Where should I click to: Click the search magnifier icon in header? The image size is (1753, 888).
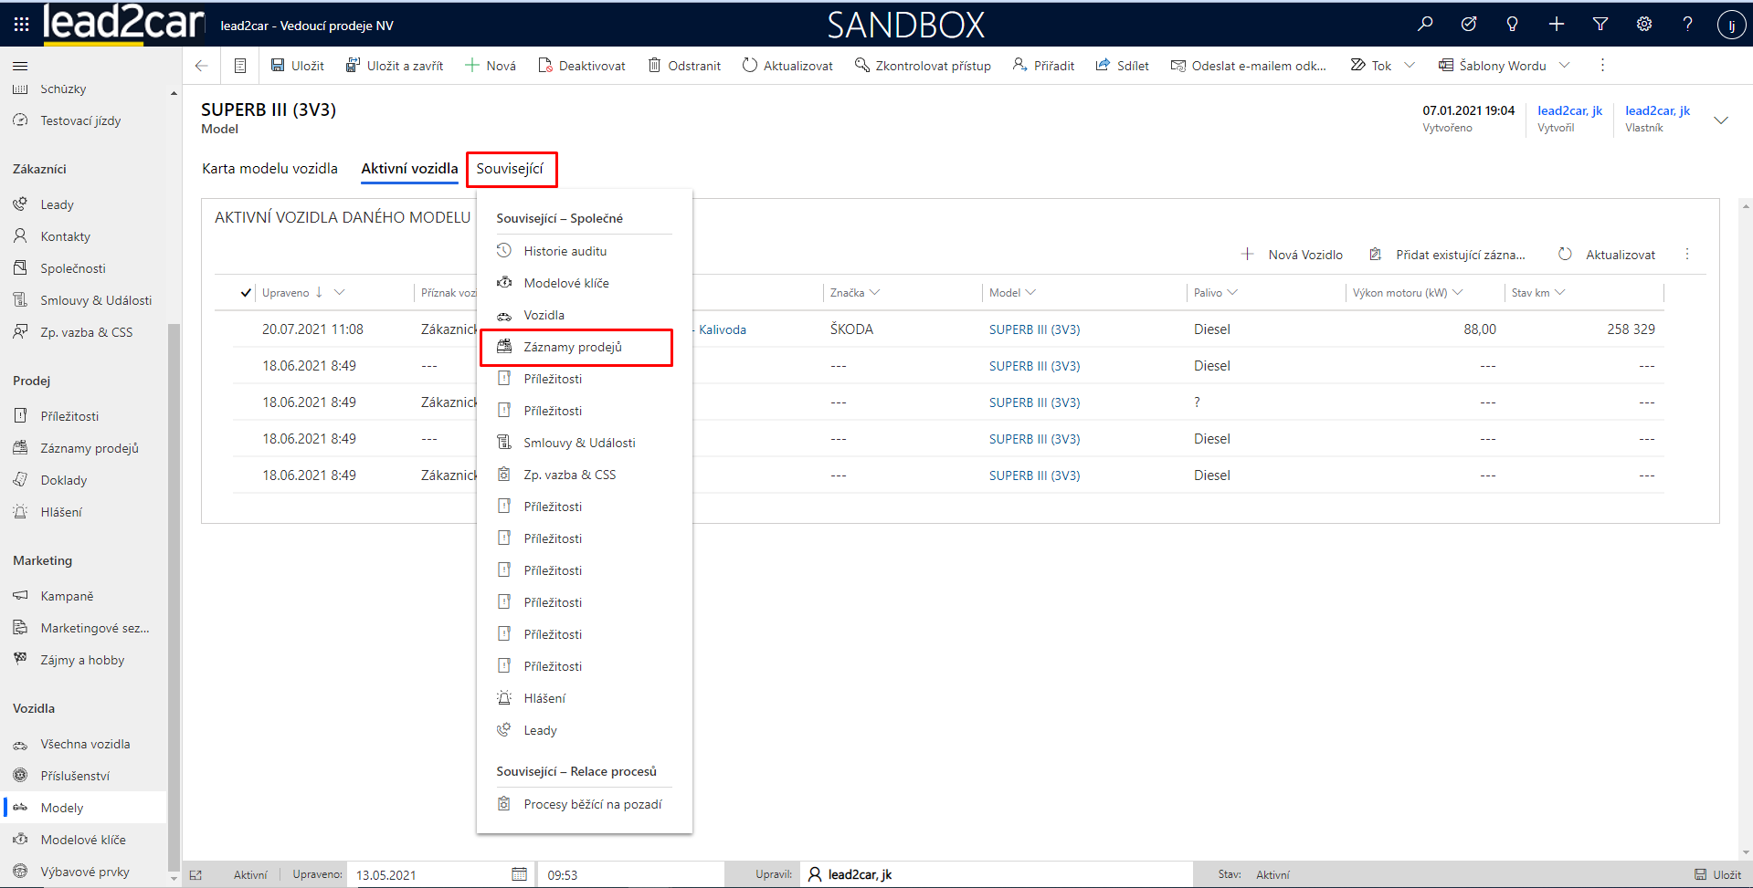(x=1425, y=25)
